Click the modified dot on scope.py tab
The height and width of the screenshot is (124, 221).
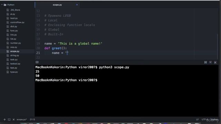click(77, 5)
